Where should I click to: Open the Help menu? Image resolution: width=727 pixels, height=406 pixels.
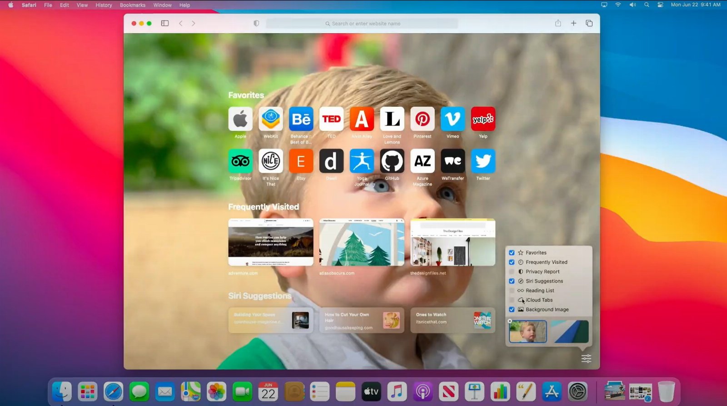(184, 5)
